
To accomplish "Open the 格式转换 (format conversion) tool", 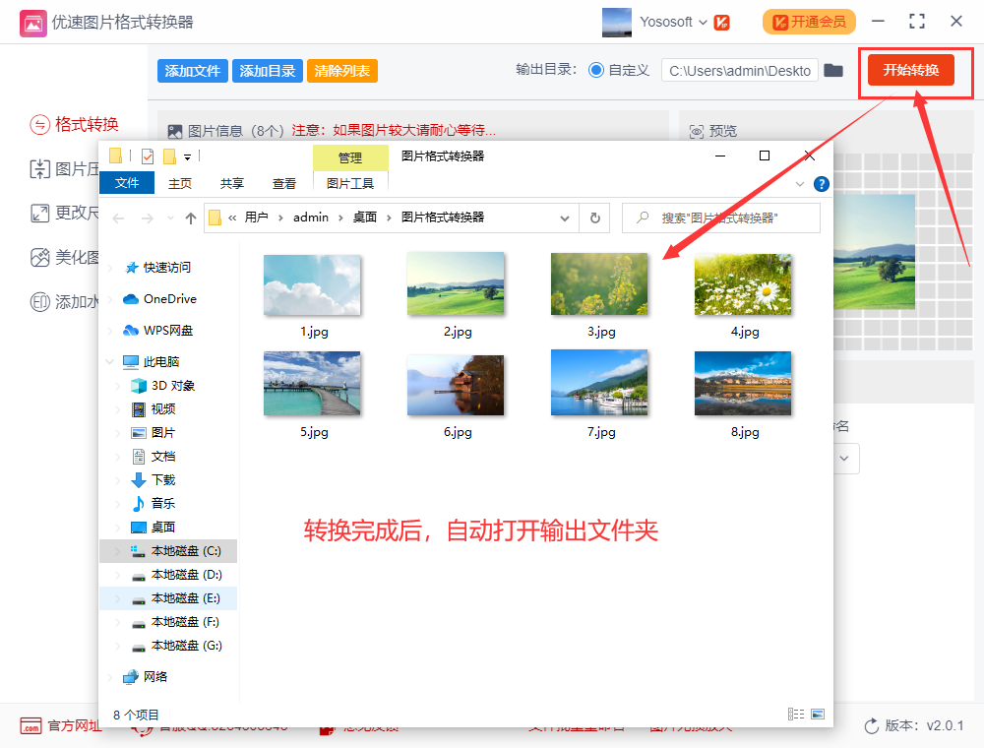I will pyautogui.click(x=59, y=123).
